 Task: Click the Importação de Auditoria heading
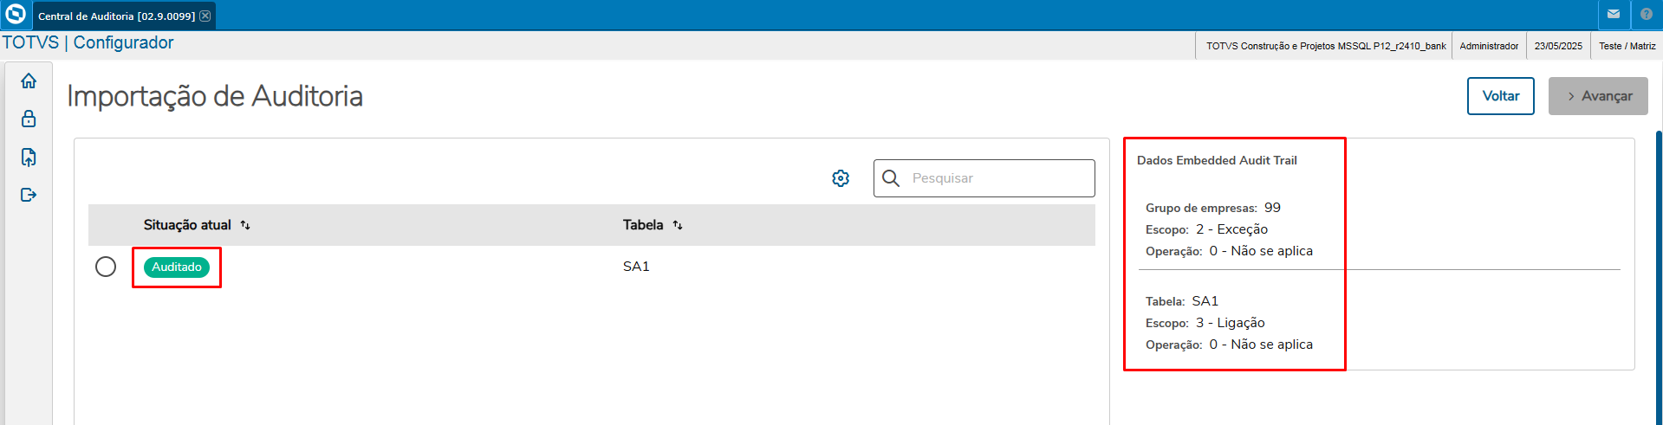[215, 96]
